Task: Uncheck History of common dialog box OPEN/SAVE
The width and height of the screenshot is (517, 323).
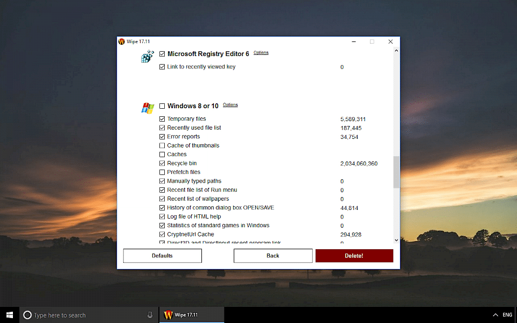Action: point(162,208)
